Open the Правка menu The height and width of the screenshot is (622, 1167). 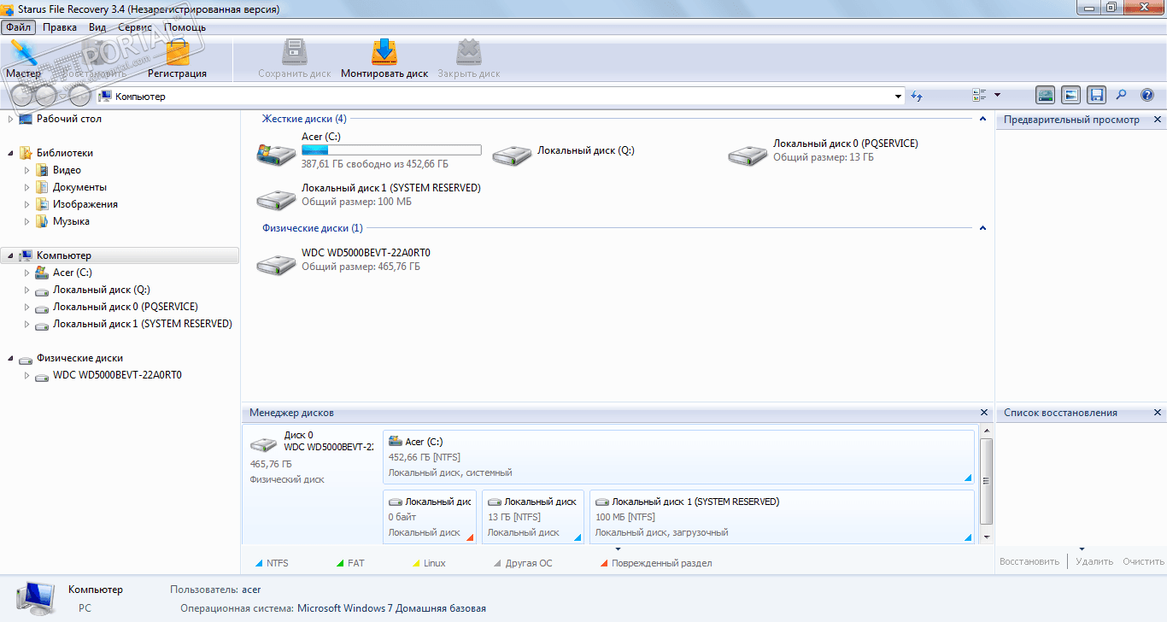[x=60, y=27]
